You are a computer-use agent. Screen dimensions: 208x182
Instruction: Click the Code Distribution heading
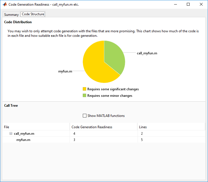(18, 22)
